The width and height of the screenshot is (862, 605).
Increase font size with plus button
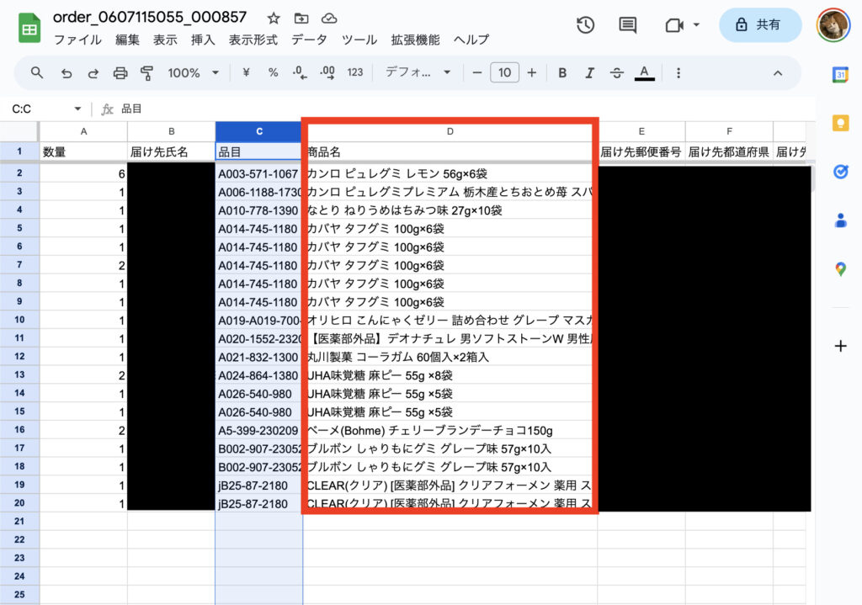click(532, 72)
